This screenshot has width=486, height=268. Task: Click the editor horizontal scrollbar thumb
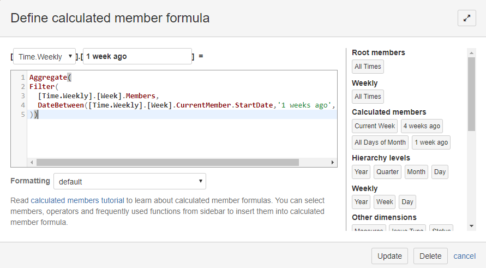(167, 162)
